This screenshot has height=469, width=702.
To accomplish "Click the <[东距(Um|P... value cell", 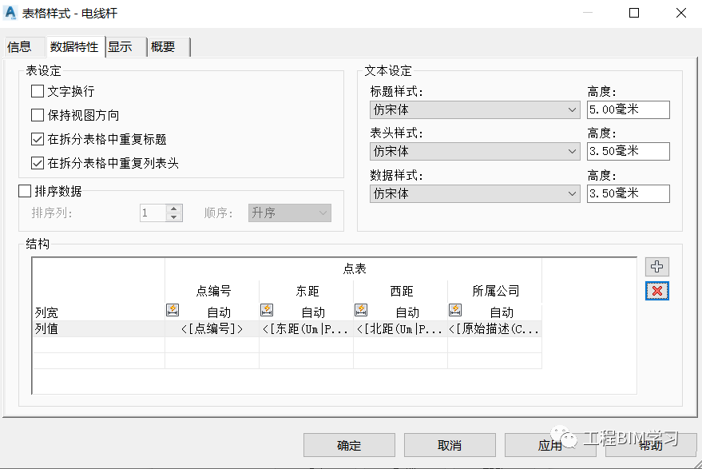I will click(307, 329).
